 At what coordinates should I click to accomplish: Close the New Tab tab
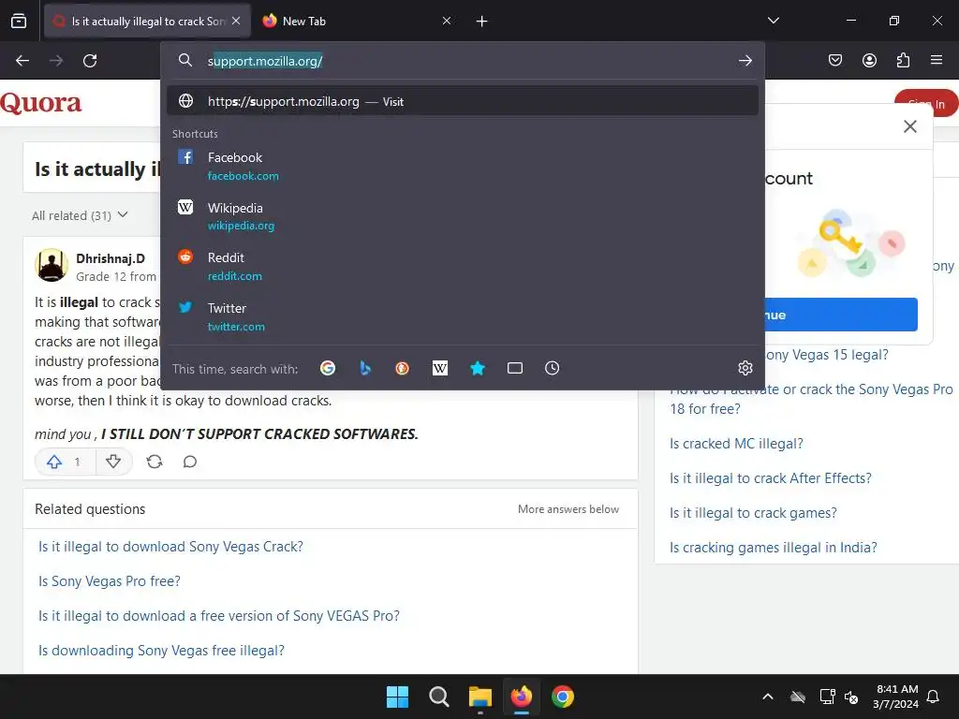click(x=447, y=21)
